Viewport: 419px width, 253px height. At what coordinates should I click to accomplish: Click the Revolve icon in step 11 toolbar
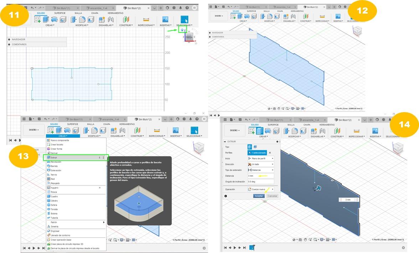tap(54, 19)
